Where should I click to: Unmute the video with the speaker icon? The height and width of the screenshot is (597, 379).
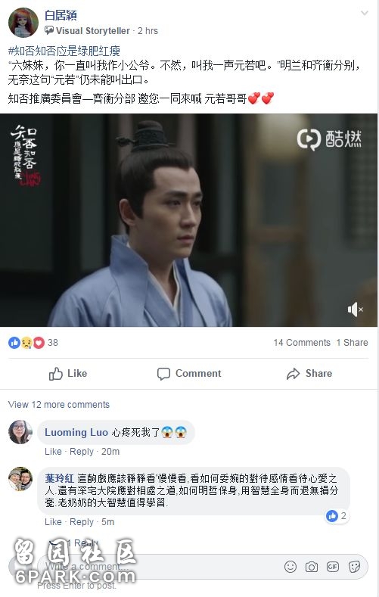point(355,309)
